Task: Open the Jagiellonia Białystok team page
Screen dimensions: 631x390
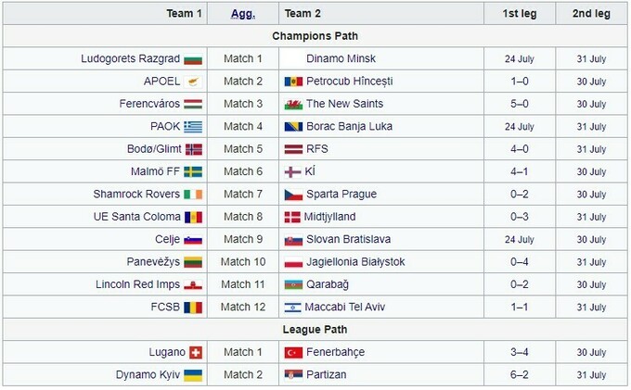Action: coord(355,262)
